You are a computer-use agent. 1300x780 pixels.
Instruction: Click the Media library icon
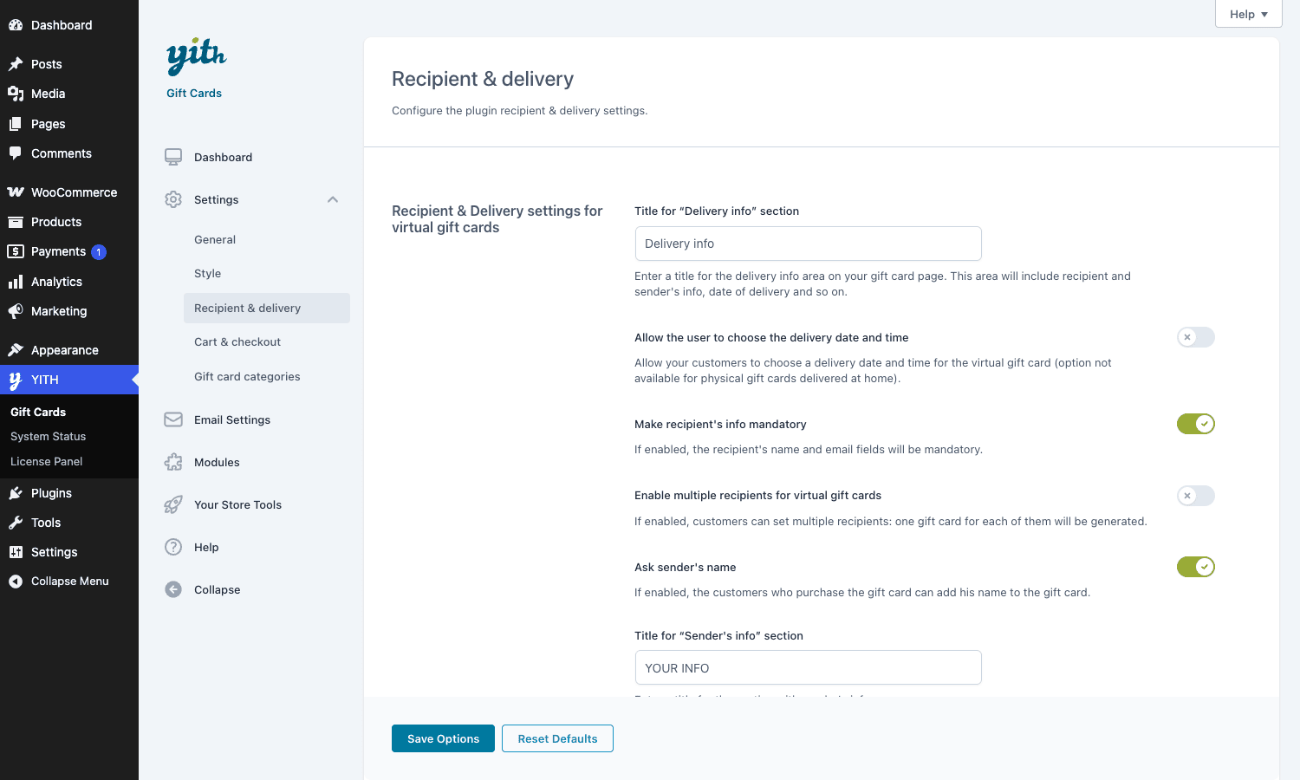(x=16, y=94)
